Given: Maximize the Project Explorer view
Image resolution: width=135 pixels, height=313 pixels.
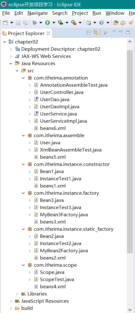Looking at the screenshot, I should (128, 32).
